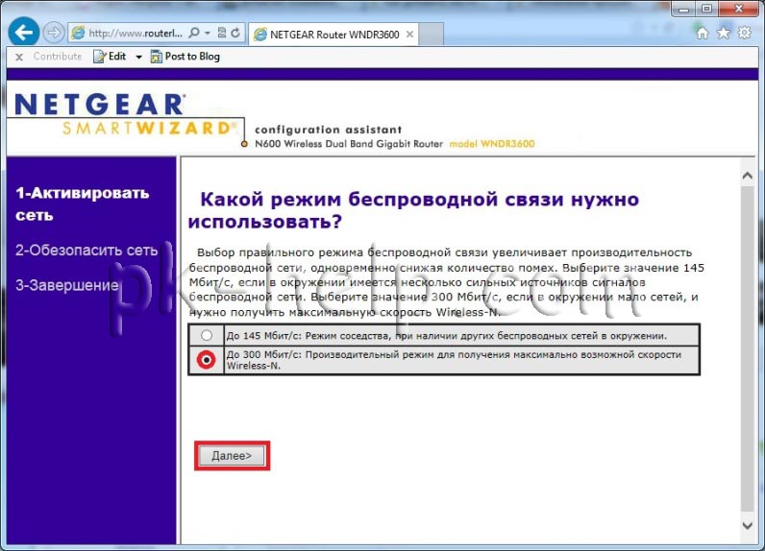Screen dimensions: 765x551
Task: Click the search magnifier in address bar
Action: (x=194, y=33)
